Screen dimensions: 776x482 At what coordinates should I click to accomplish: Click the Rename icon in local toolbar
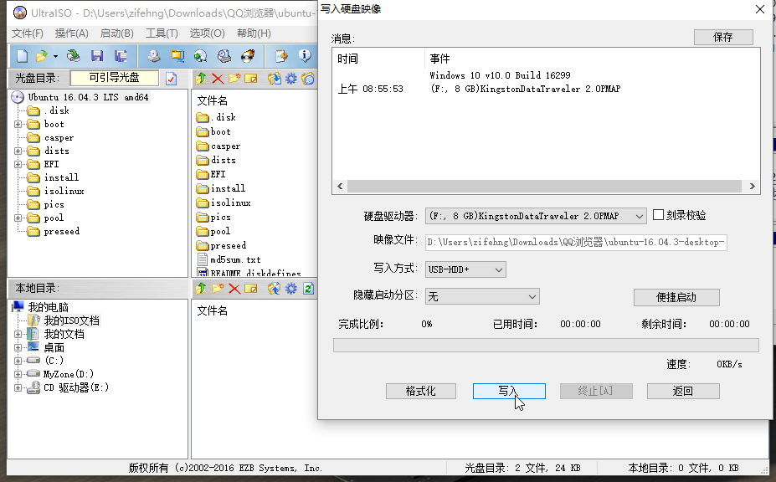point(251,289)
